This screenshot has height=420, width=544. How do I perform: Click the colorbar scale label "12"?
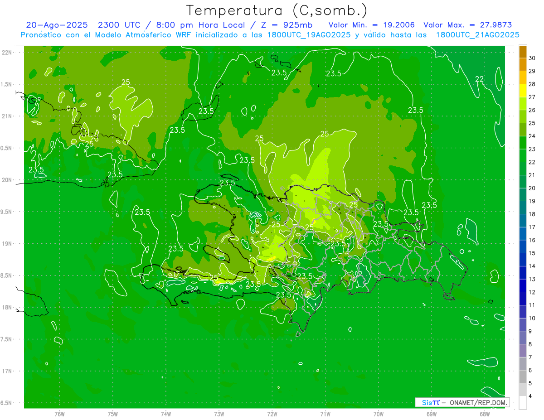(x=532, y=292)
